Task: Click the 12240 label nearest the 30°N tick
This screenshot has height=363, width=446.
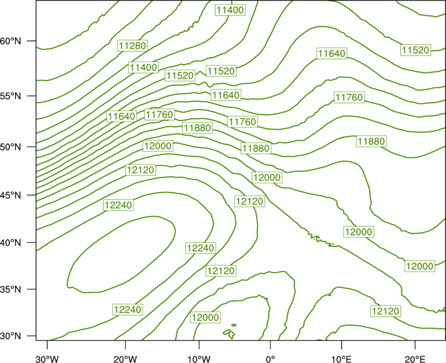Action: [128, 309]
